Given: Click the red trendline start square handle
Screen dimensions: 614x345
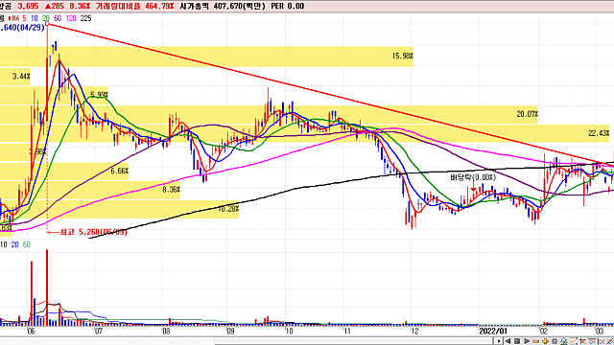Looking at the screenshot, I should pyautogui.click(x=47, y=24).
